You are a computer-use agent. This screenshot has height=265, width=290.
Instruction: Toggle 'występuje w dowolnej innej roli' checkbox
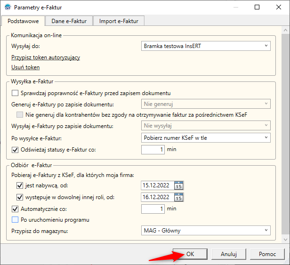click(20, 197)
